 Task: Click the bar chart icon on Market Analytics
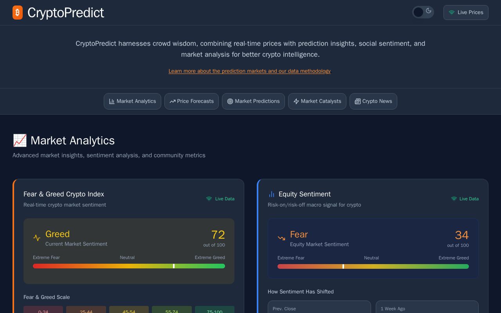pos(112,101)
